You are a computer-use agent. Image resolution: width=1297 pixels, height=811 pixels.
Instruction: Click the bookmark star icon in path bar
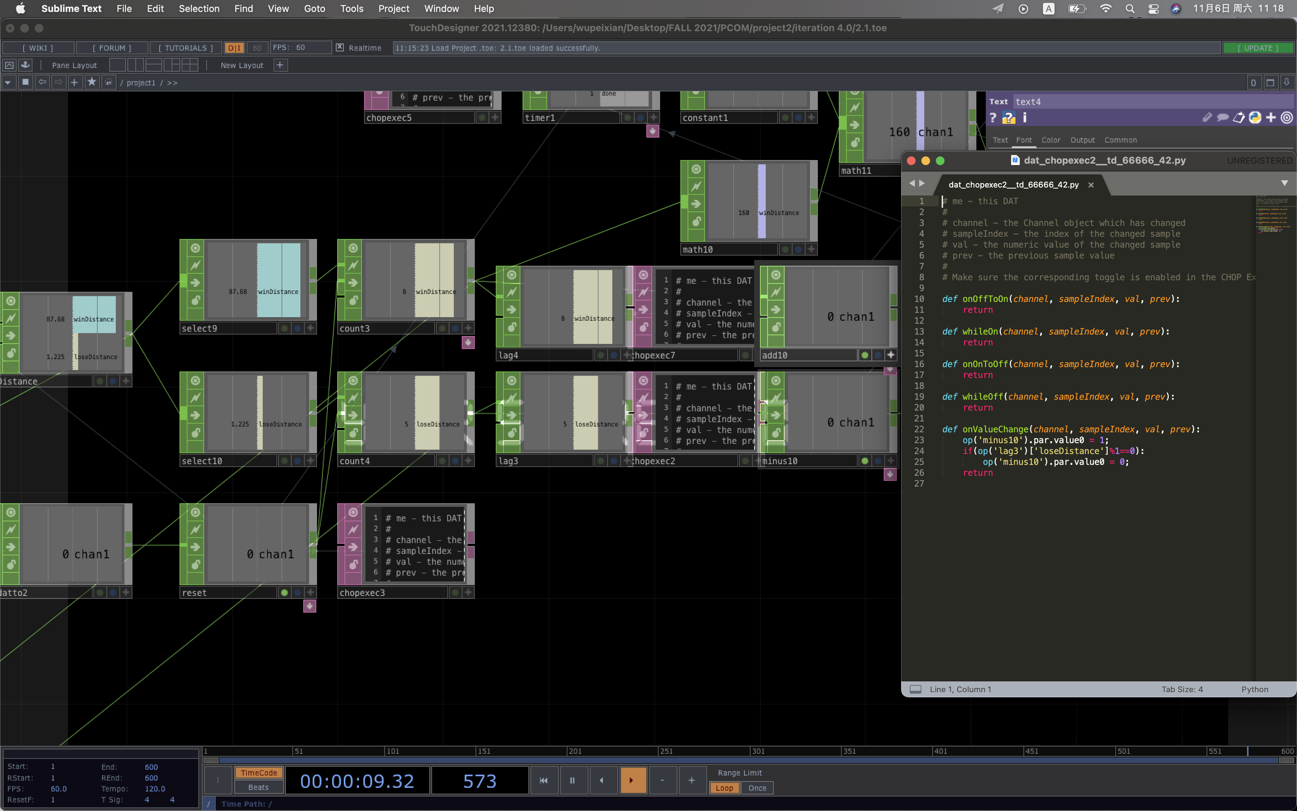(92, 82)
